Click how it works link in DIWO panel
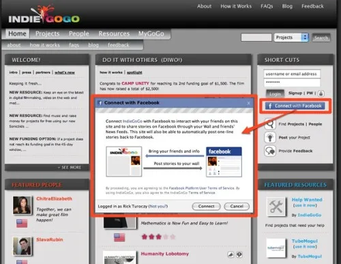The image size is (341, 264). point(111,72)
